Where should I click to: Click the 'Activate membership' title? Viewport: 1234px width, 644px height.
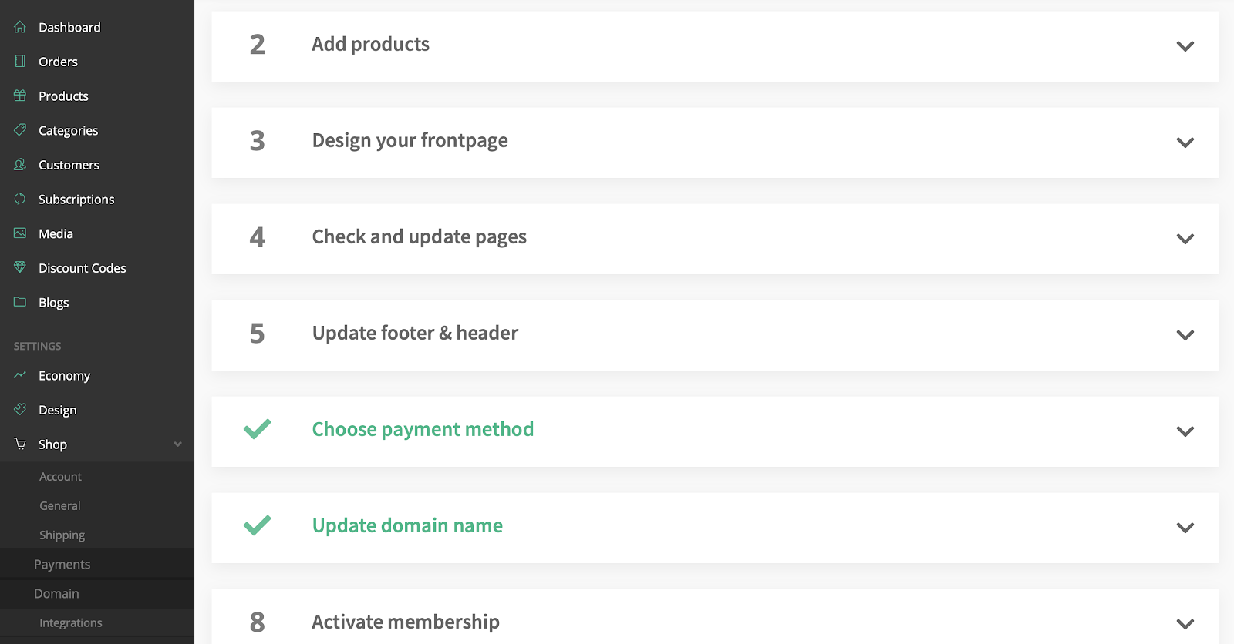point(406,622)
